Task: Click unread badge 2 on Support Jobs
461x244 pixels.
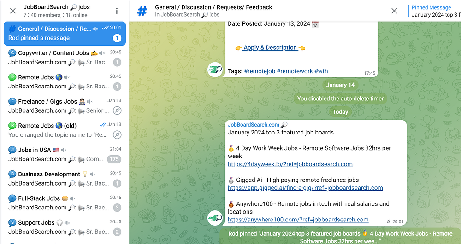Action: (117, 232)
